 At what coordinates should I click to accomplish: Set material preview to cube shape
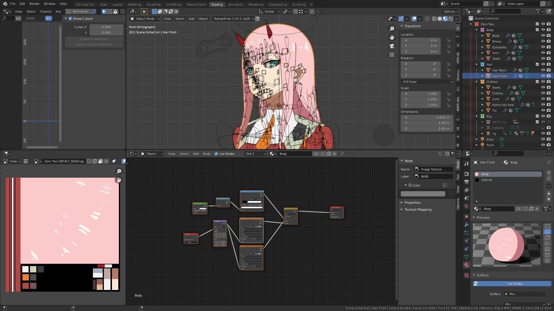[547, 238]
